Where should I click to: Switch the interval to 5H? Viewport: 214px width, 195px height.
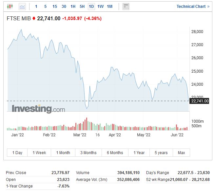click(82, 6)
